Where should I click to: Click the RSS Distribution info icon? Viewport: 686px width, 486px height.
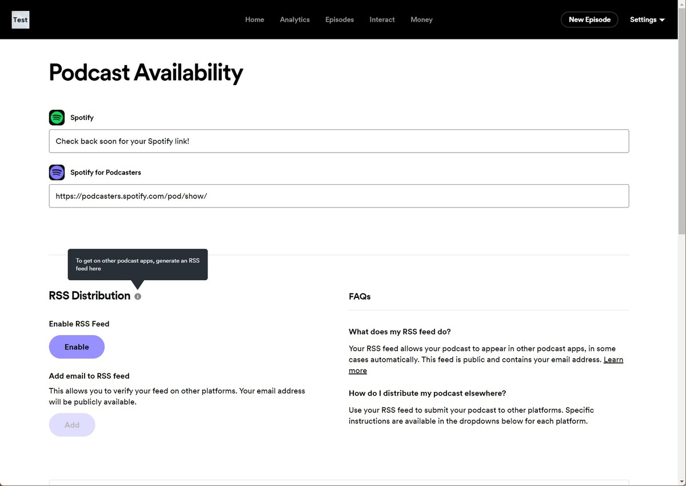click(x=138, y=296)
